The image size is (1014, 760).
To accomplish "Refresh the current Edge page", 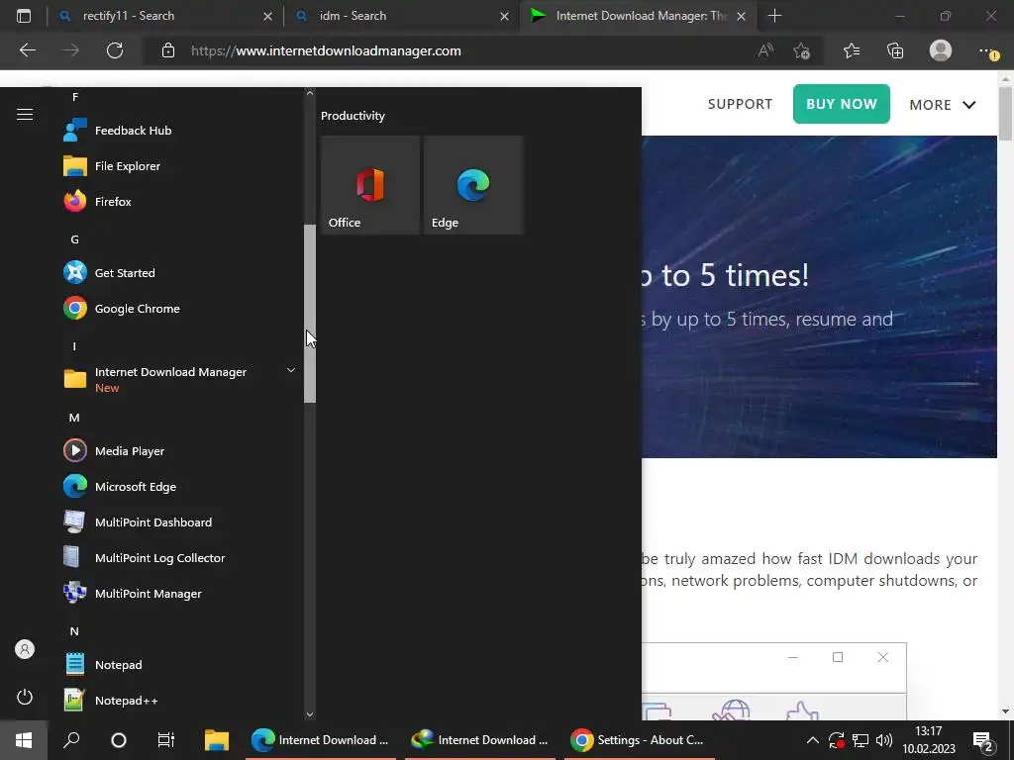I will (x=115, y=50).
